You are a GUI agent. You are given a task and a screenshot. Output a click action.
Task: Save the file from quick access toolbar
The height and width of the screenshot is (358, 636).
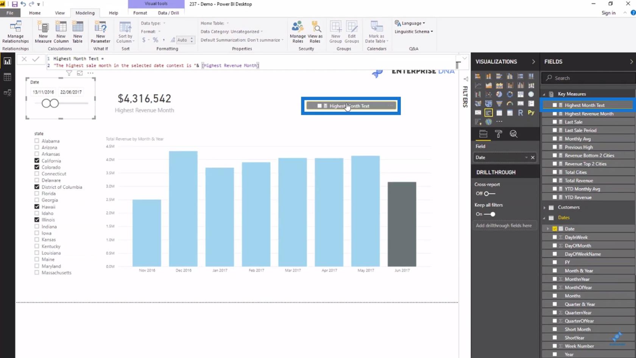[x=15, y=4]
